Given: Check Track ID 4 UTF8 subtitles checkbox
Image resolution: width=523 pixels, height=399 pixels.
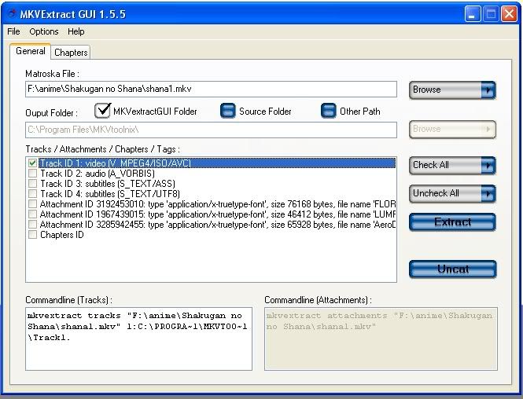Looking at the screenshot, I should pyautogui.click(x=32, y=194).
